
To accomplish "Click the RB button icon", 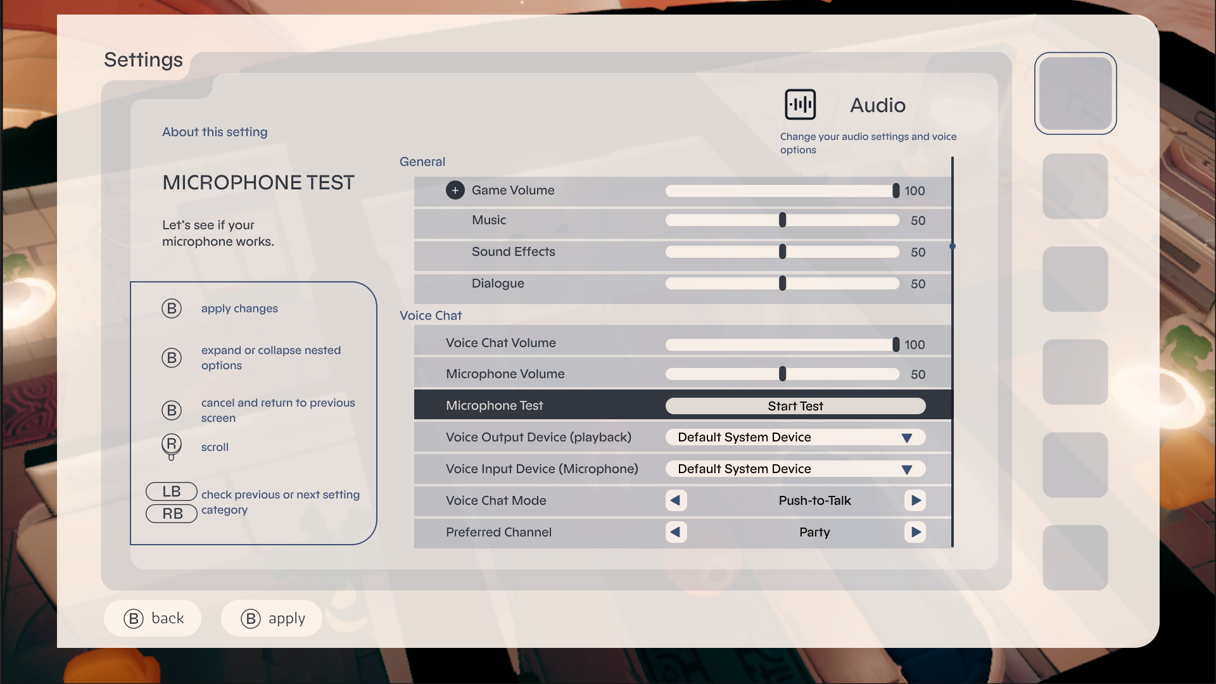I will tap(171, 514).
